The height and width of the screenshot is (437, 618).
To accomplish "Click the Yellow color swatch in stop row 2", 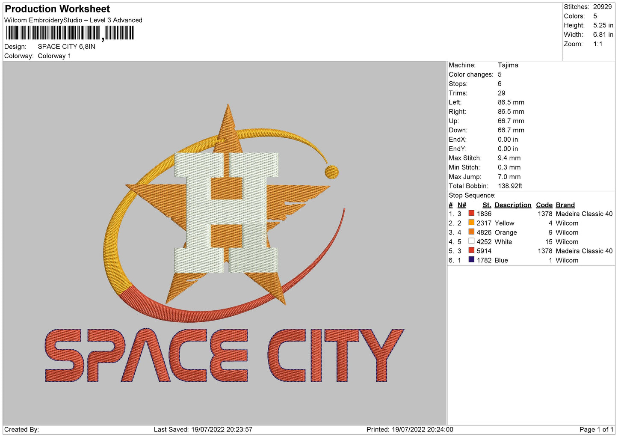I will point(471,223).
